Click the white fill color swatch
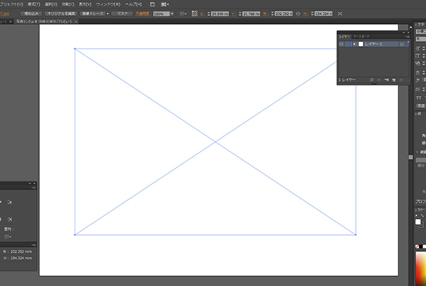 click(418, 222)
